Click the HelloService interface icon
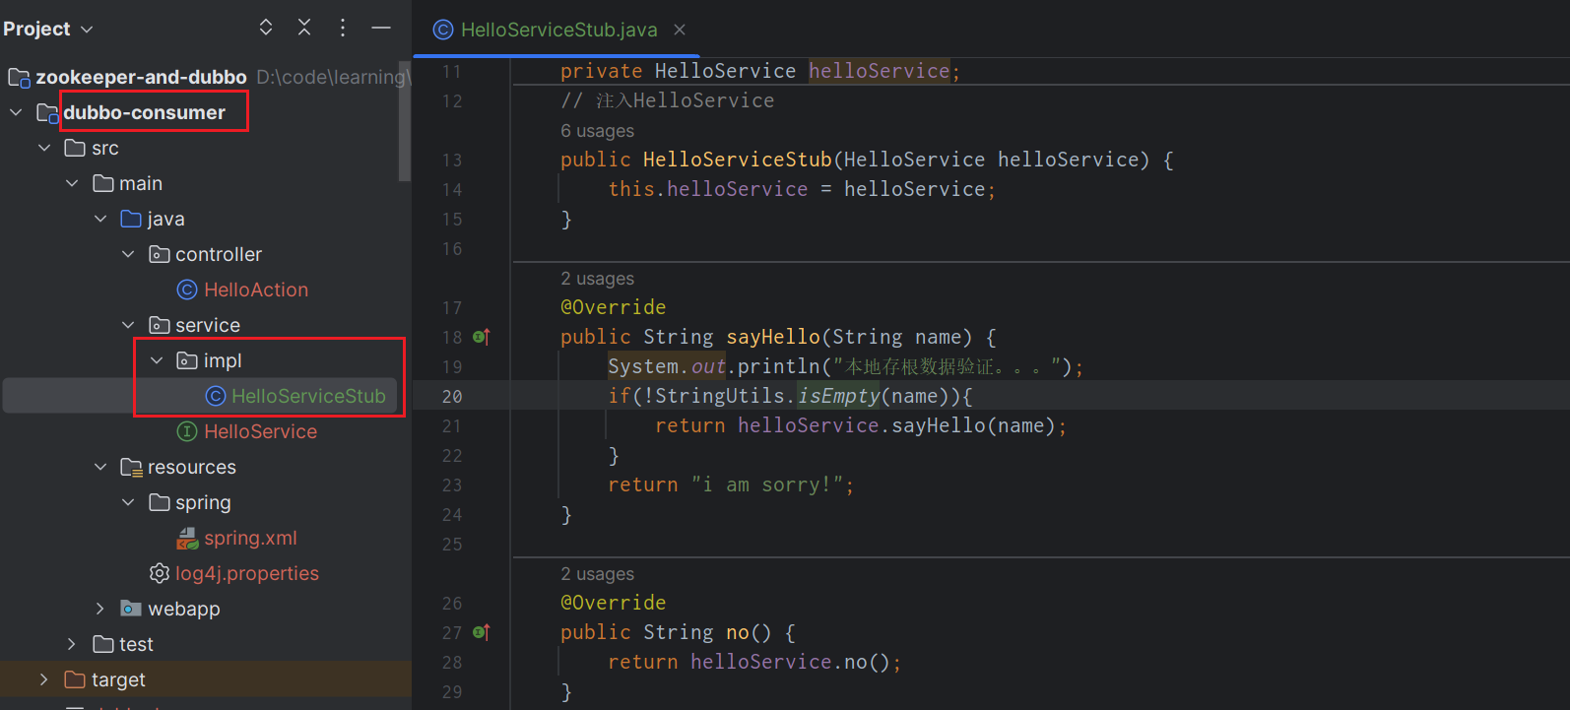The image size is (1570, 710). click(187, 431)
